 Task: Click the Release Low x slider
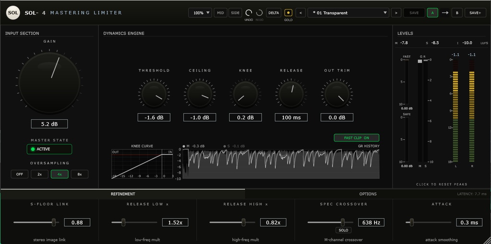[x=134, y=222]
